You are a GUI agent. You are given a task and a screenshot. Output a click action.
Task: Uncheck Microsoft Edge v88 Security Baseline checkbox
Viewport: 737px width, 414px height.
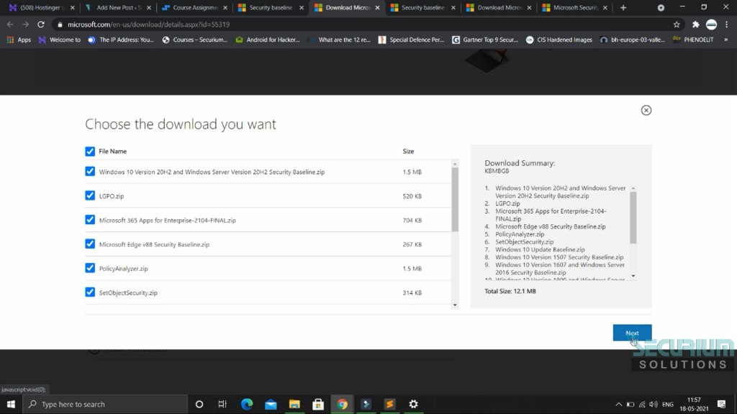pos(90,244)
